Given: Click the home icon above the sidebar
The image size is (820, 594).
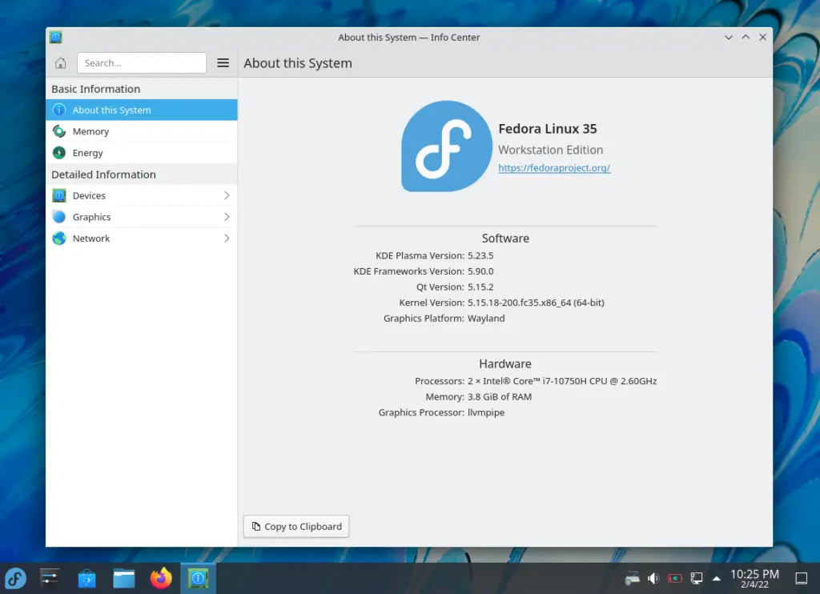Looking at the screenshot, I should 60,62.
